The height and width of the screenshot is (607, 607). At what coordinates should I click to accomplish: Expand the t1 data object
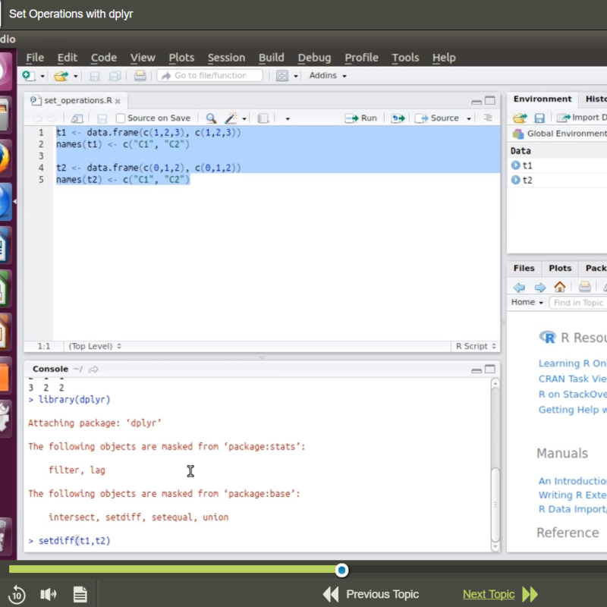[516, 165]
